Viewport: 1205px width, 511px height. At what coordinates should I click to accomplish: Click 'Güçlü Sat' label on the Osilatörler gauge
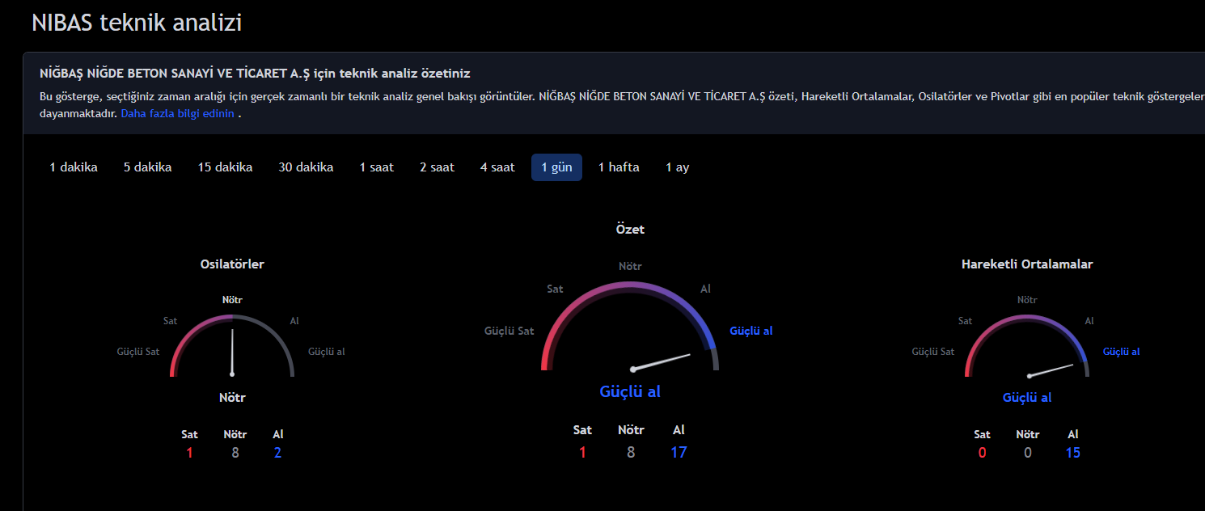138,352
